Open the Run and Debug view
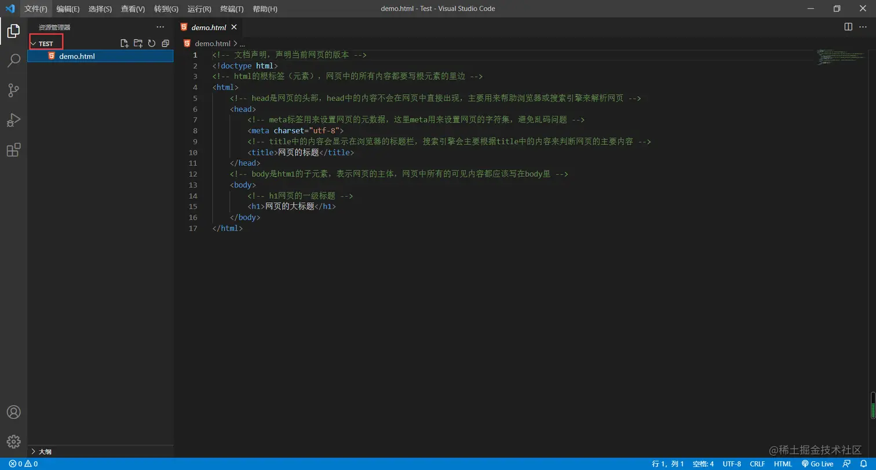 pos(13,121)
